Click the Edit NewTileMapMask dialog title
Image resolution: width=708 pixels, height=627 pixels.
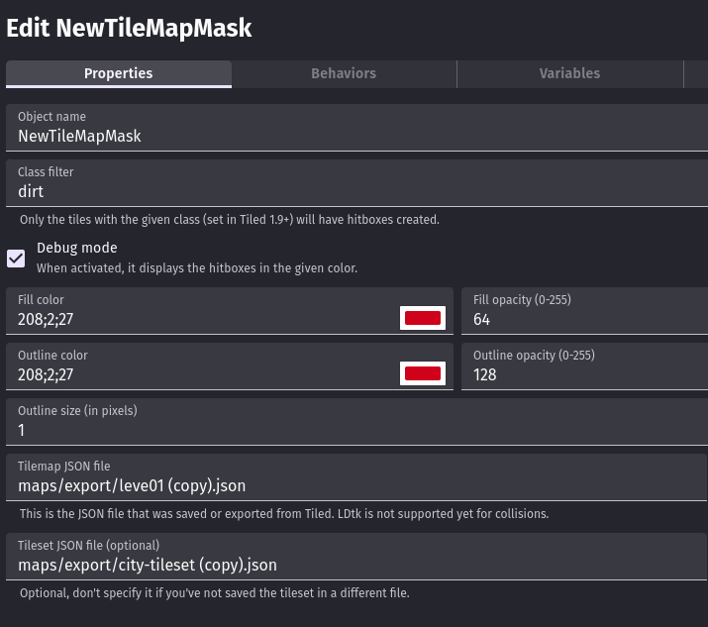[x=129, y=28]
